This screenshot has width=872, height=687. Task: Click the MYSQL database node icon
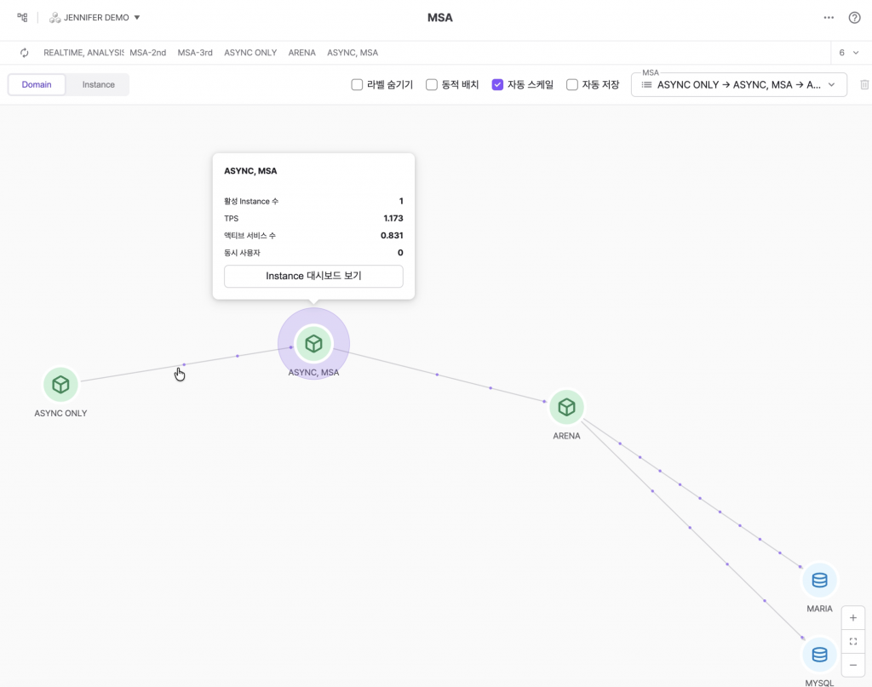pyautogui.click(x=819, y=655)
